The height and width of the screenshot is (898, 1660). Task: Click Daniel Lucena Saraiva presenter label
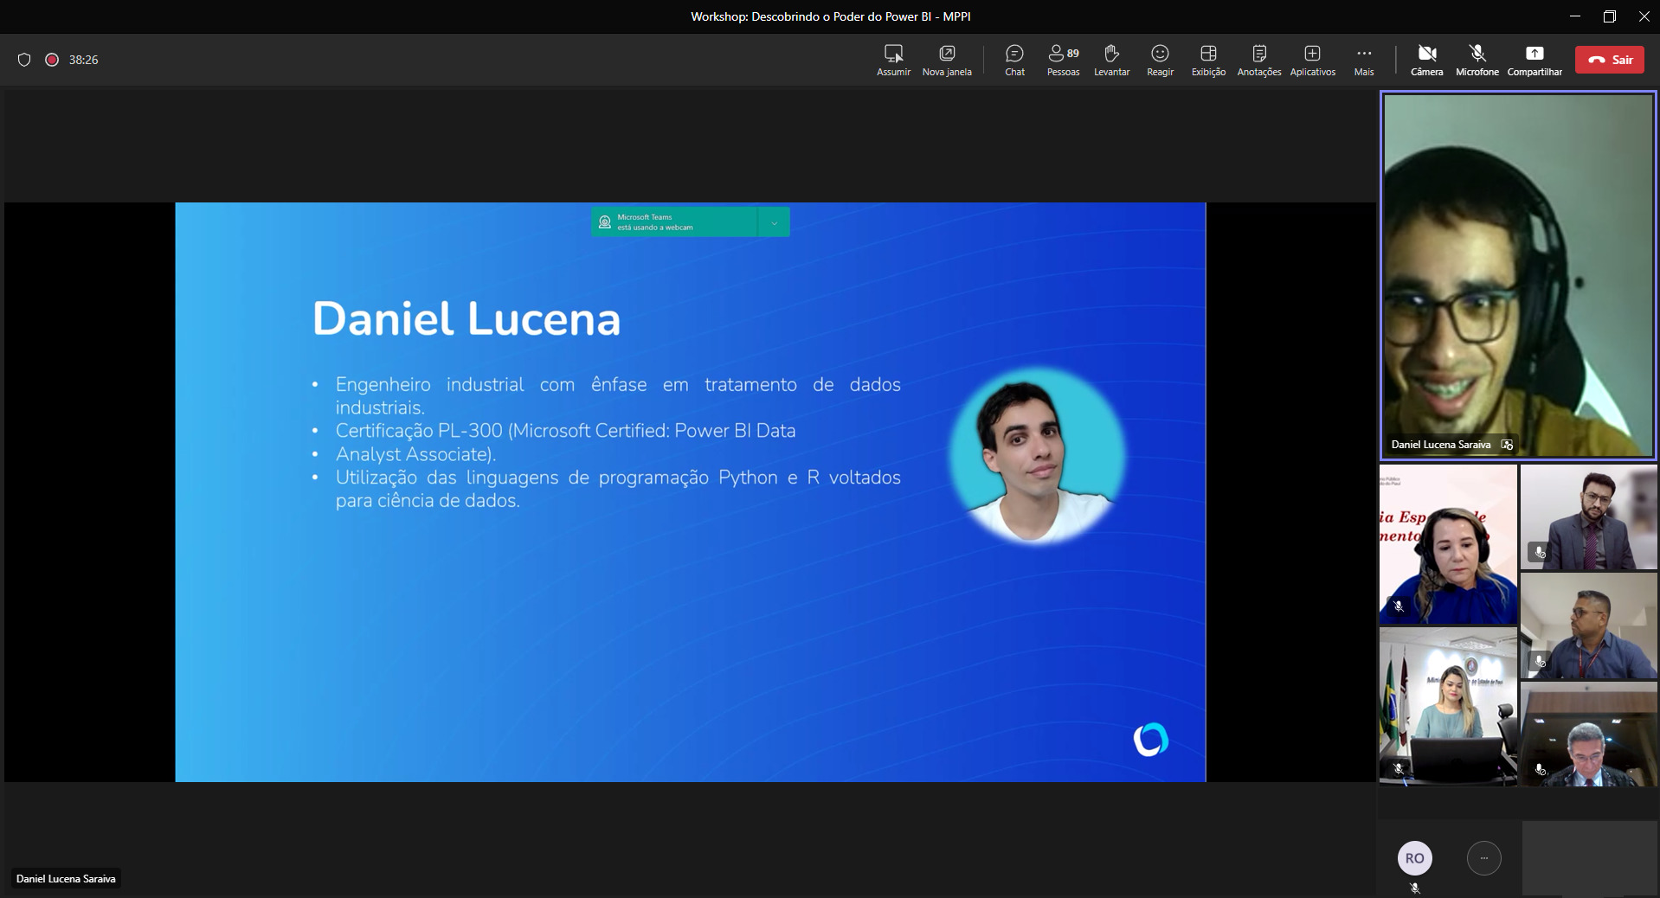click(66, 878)
